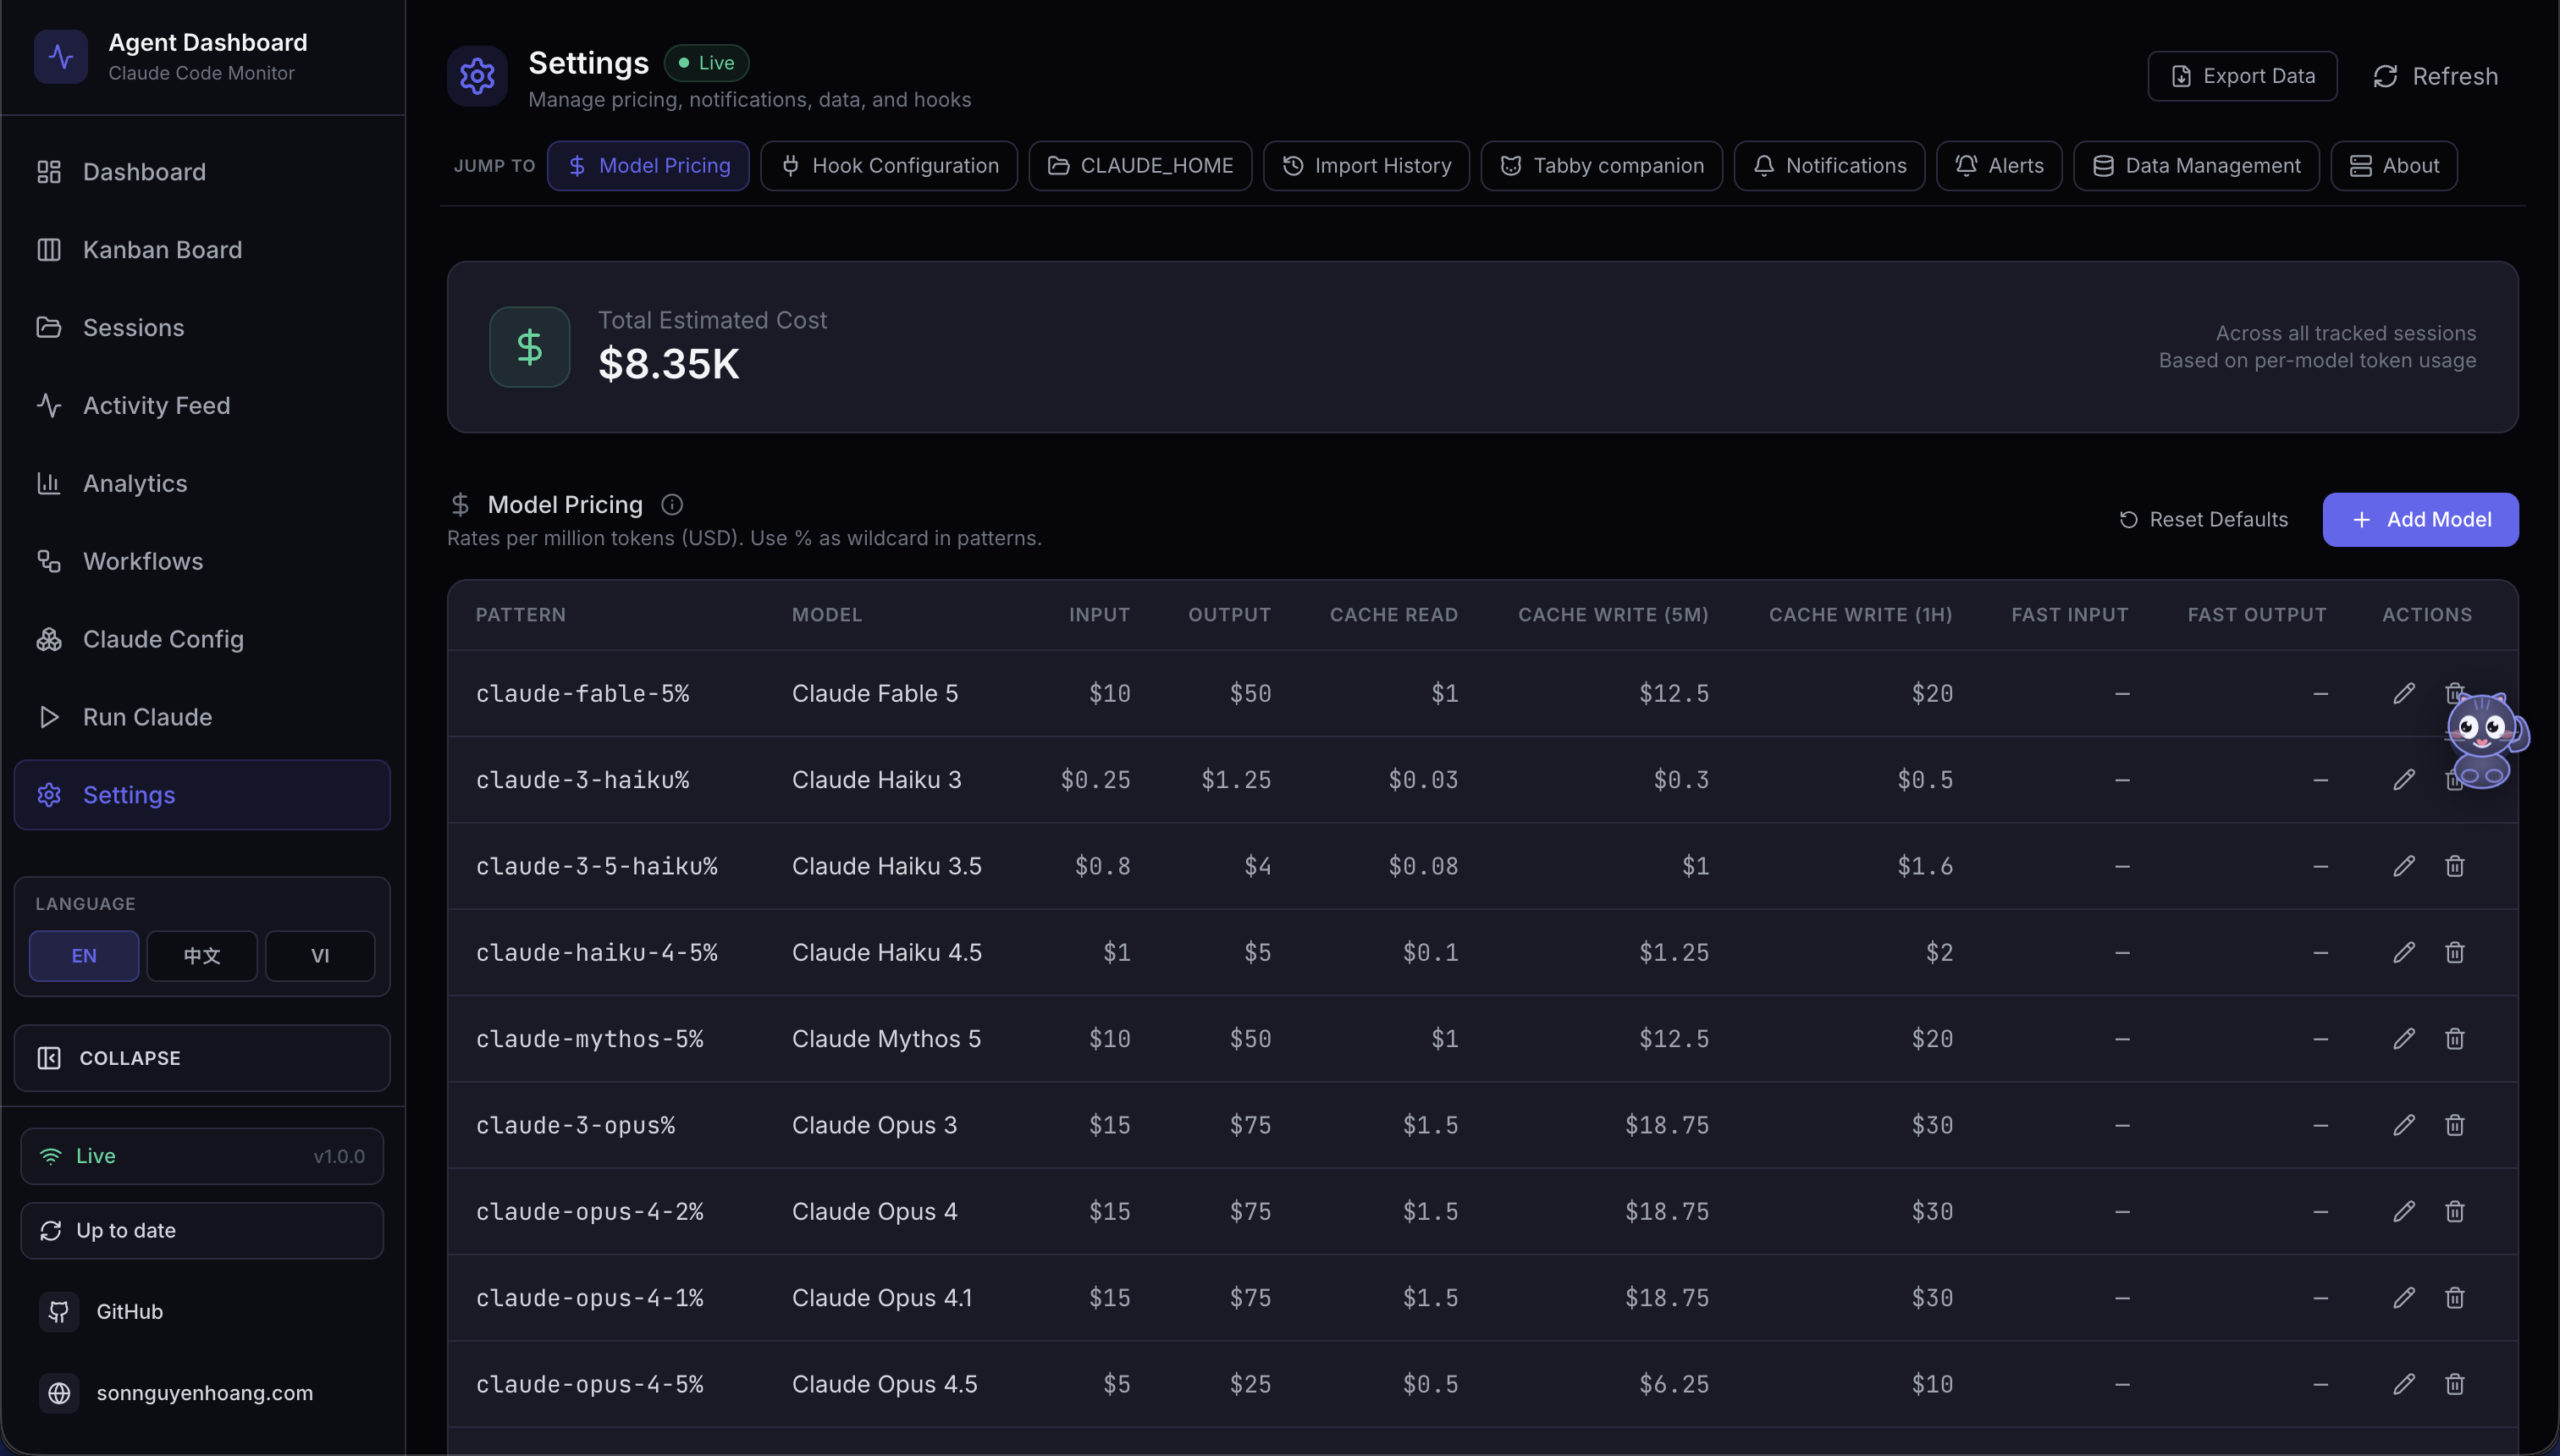This screenshot has width=2560, height=1456.
Task: Delete the claude-opus-4-1% pricing row
Action: 2455,1298
